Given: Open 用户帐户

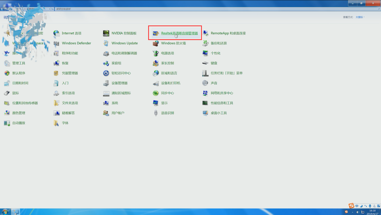Looking at the screenshot, I should [114, 113].
